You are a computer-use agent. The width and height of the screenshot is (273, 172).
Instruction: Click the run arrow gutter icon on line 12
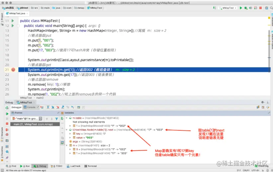click(13, 26)
